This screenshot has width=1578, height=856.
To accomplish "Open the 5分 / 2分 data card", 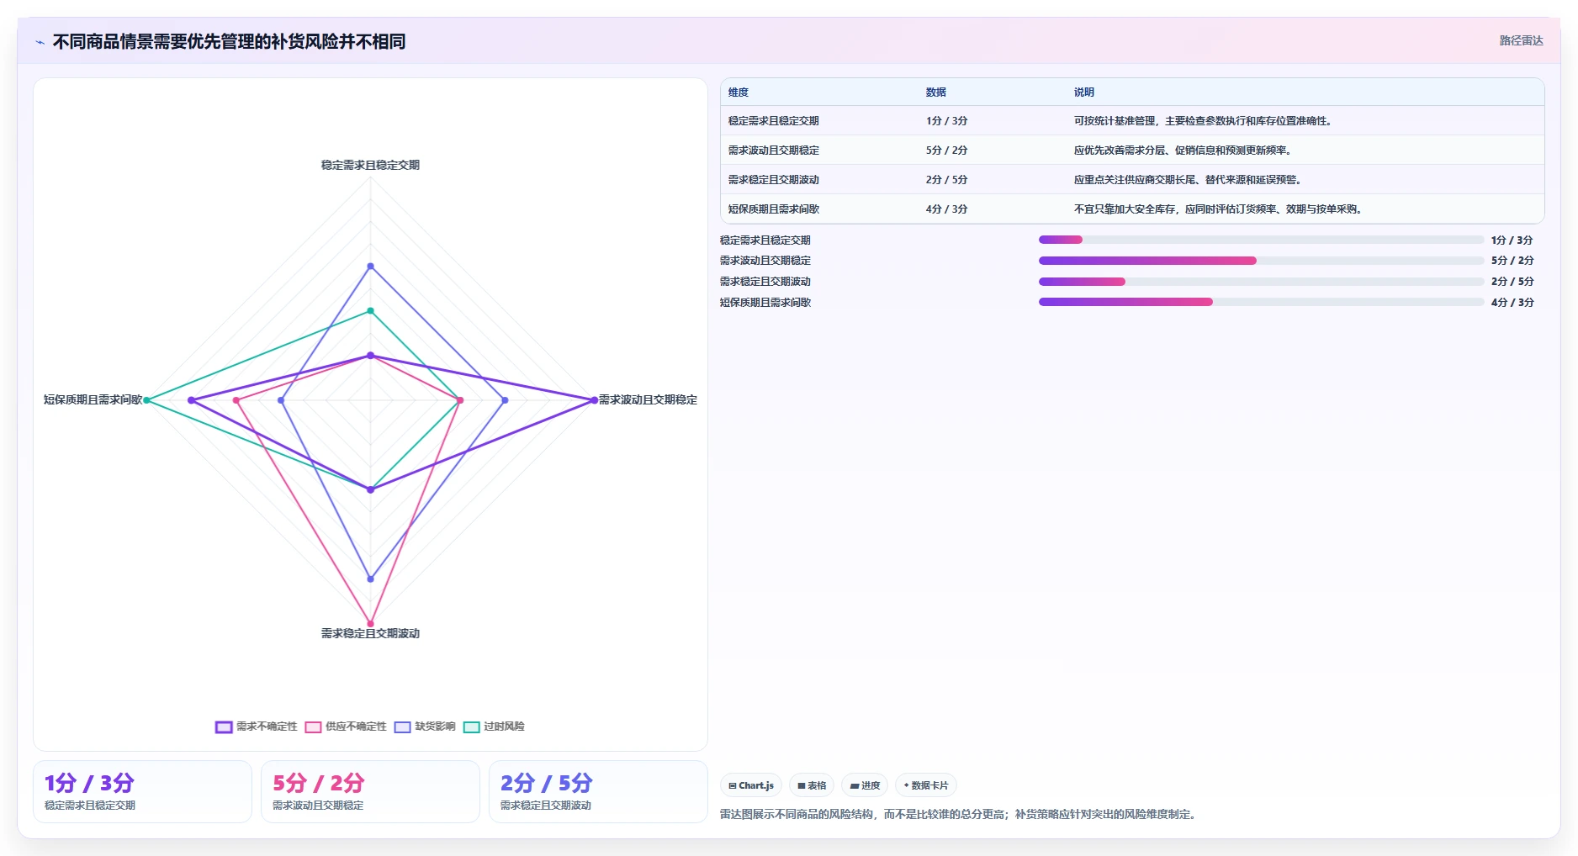I will (370, 791).
